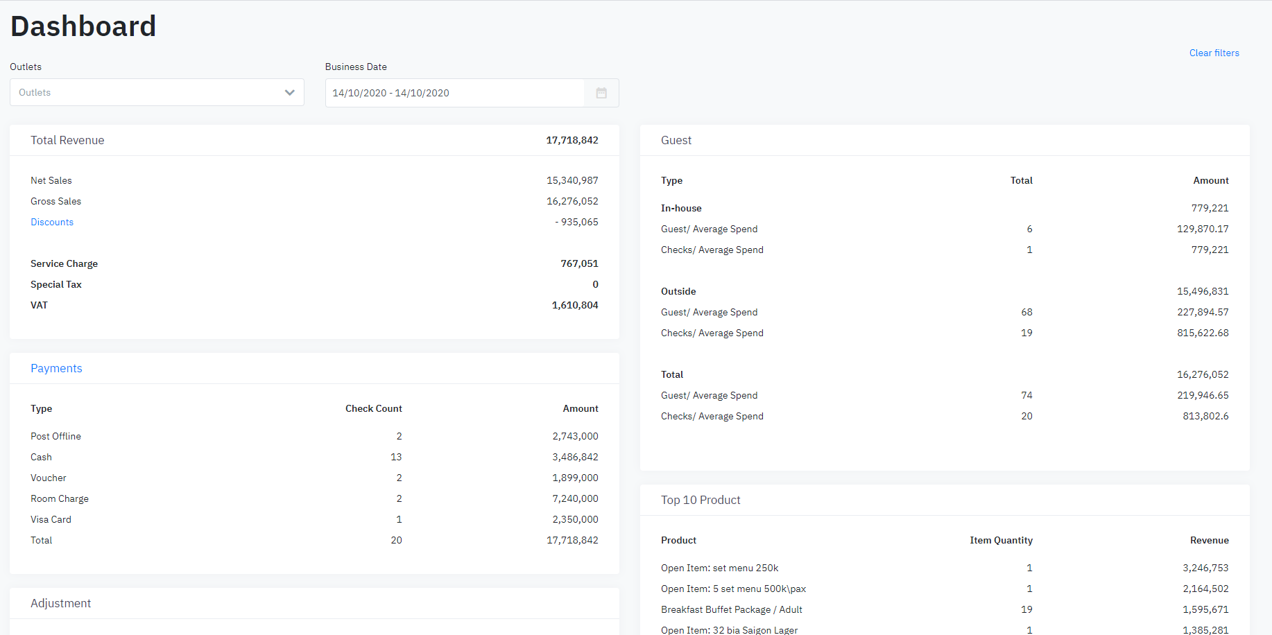This screenshot has height=635, width=1272.
Task: Open the Payments section link
Action: click(x=56, y=368)
